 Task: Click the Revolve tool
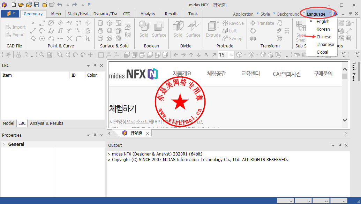tap(233, 23)
